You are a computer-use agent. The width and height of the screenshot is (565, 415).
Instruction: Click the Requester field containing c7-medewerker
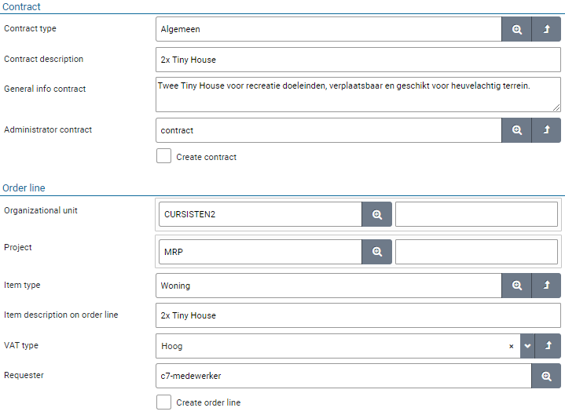343,376
